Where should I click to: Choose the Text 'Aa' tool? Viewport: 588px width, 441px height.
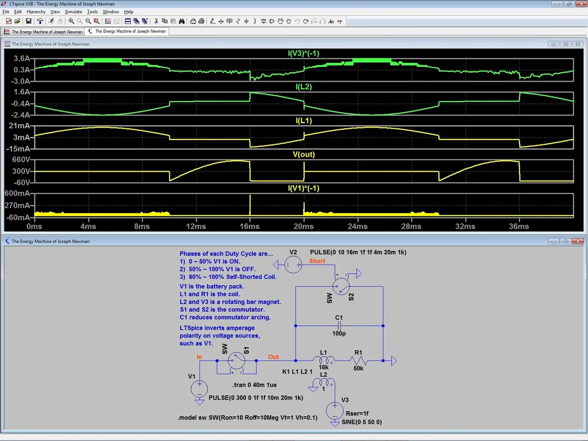pyautogui.click(x=331, y=21)
